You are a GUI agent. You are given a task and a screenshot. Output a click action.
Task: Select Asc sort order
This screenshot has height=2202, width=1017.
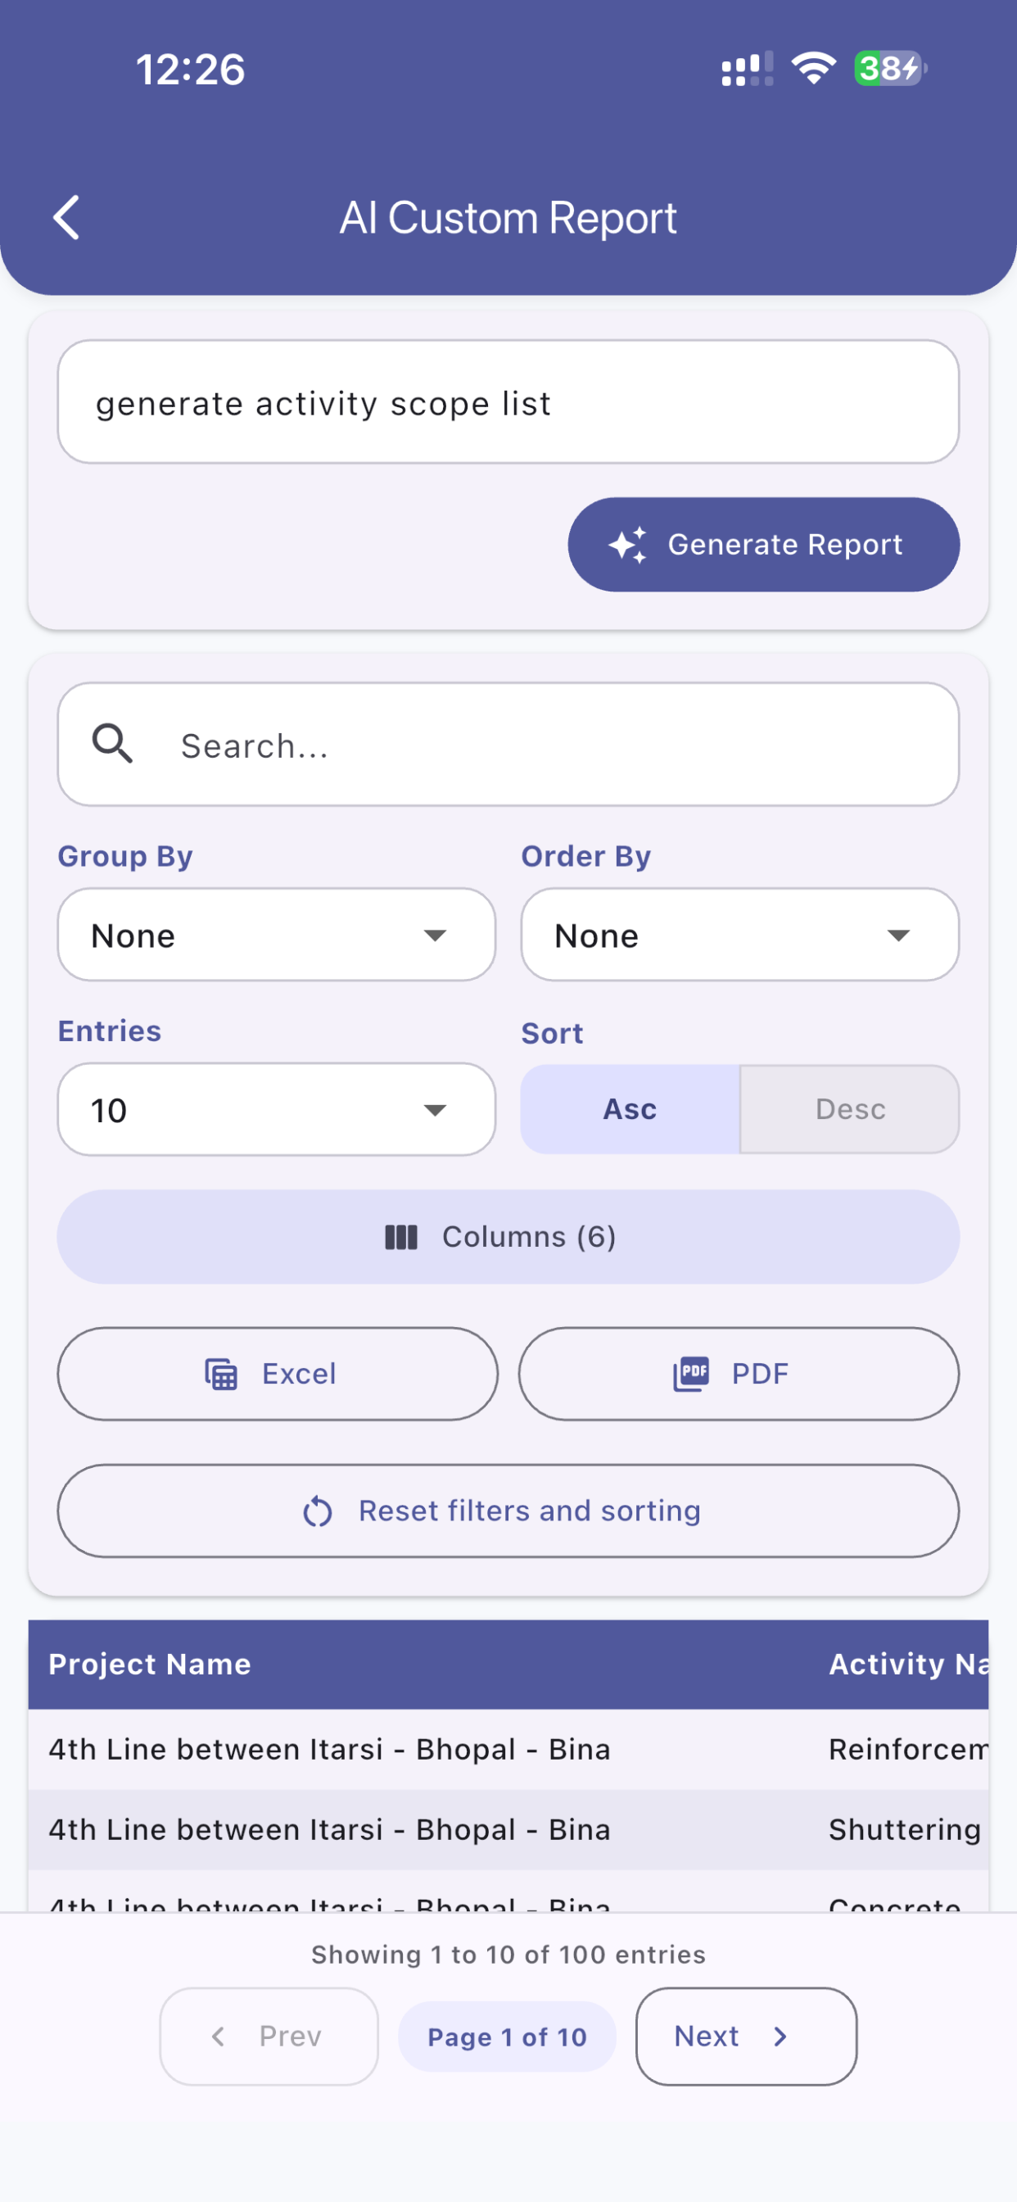[x=630, y=1108]
